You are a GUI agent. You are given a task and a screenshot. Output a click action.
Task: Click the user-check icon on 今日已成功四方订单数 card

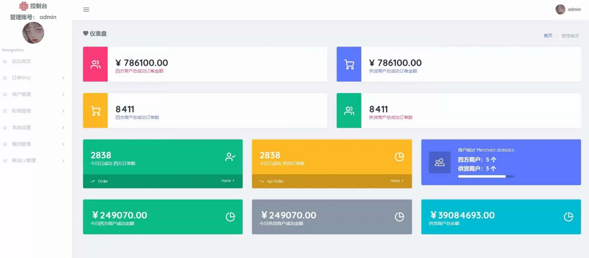point(230,157)
